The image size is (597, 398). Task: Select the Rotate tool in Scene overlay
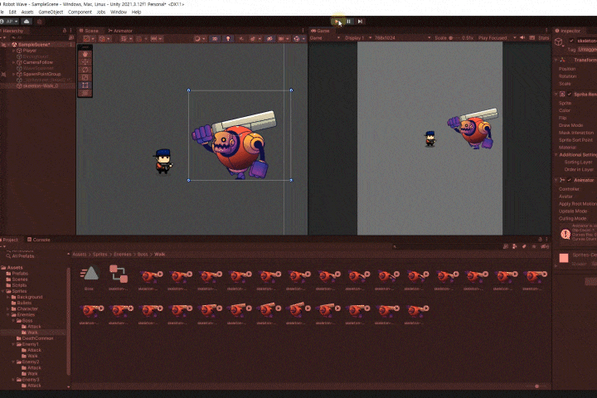pos(85,70)
